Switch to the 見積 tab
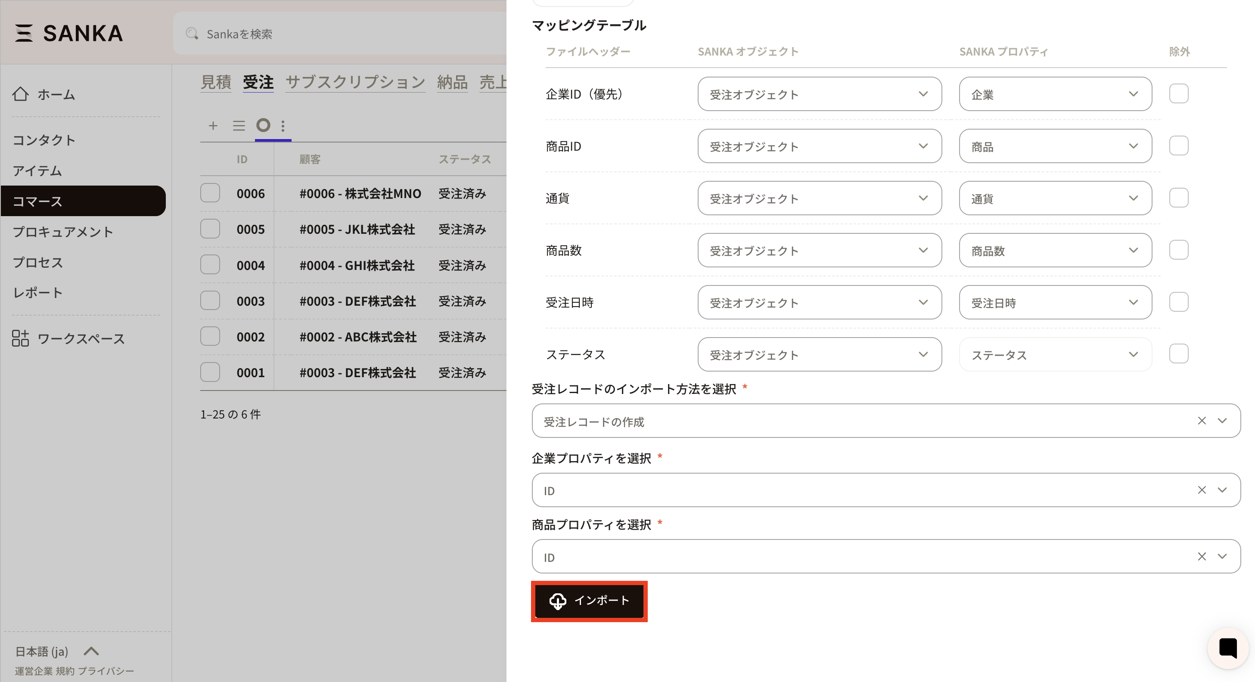1255x682 pixels. click(x=216, y=82)
